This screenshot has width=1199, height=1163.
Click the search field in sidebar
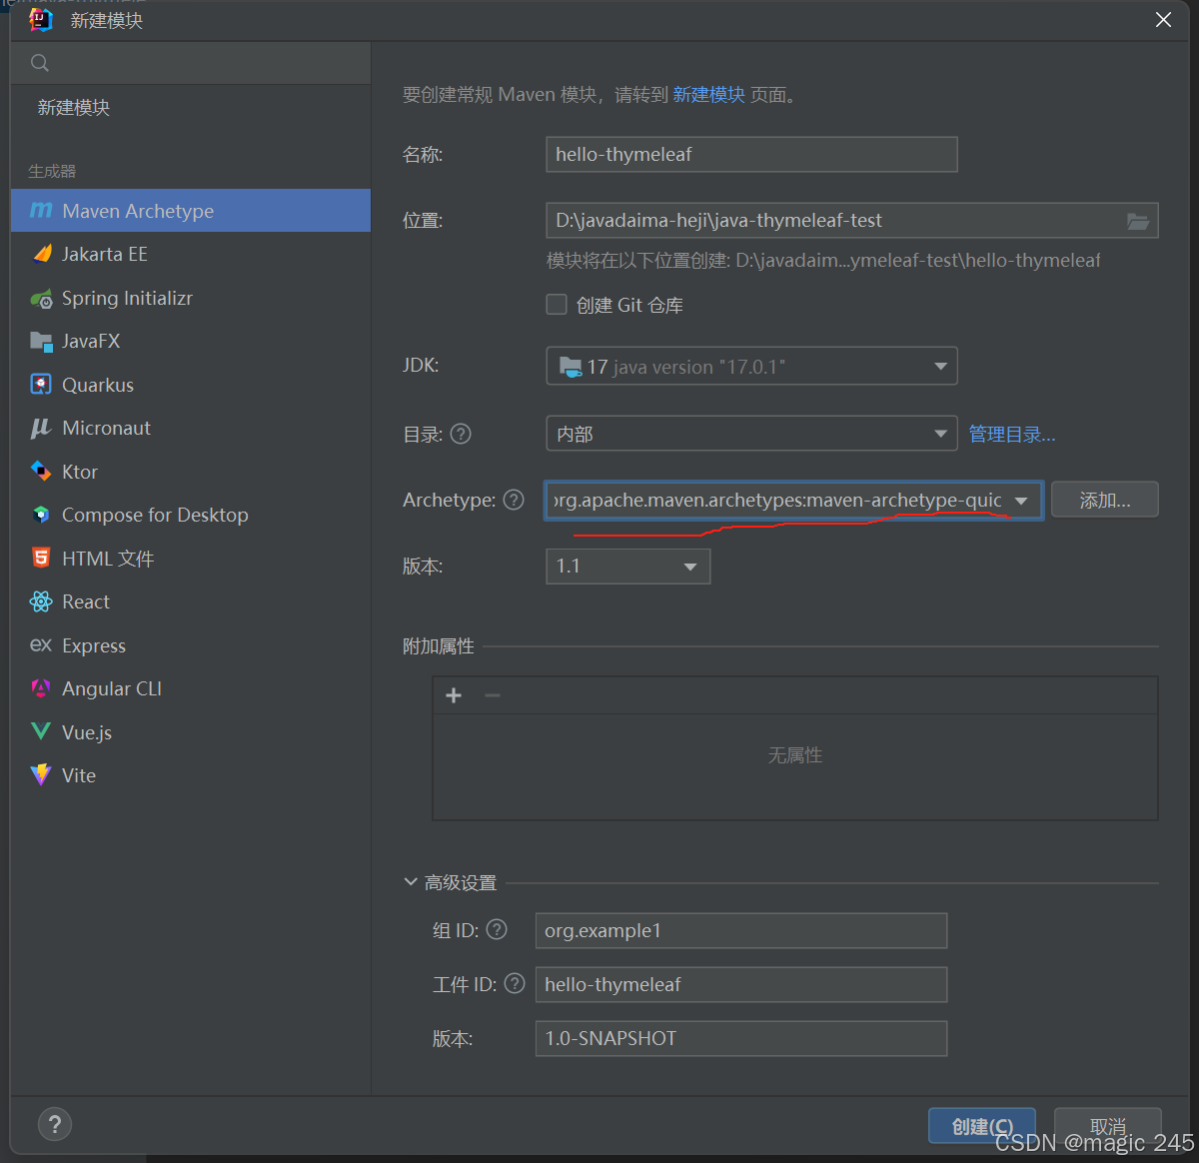[191, 63]
